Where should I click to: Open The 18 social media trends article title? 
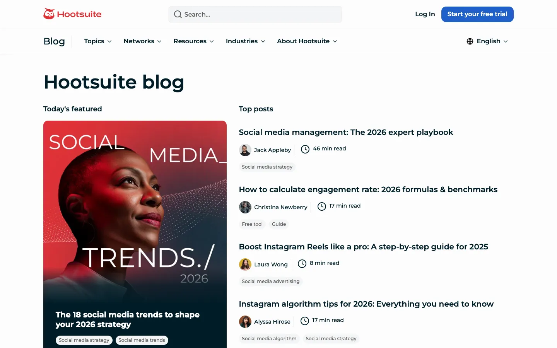tap(128, 319)
